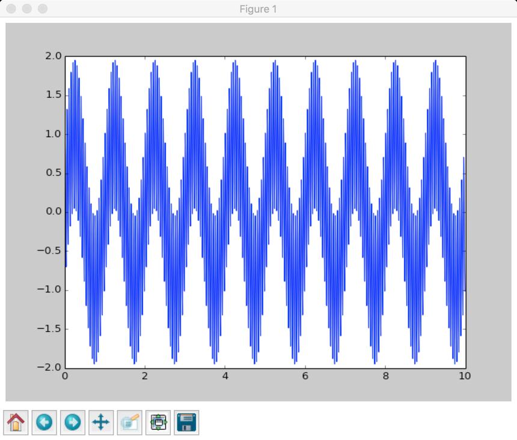
Task: Maximize the Figure 1 window
Action: click(x=43, y=8)
